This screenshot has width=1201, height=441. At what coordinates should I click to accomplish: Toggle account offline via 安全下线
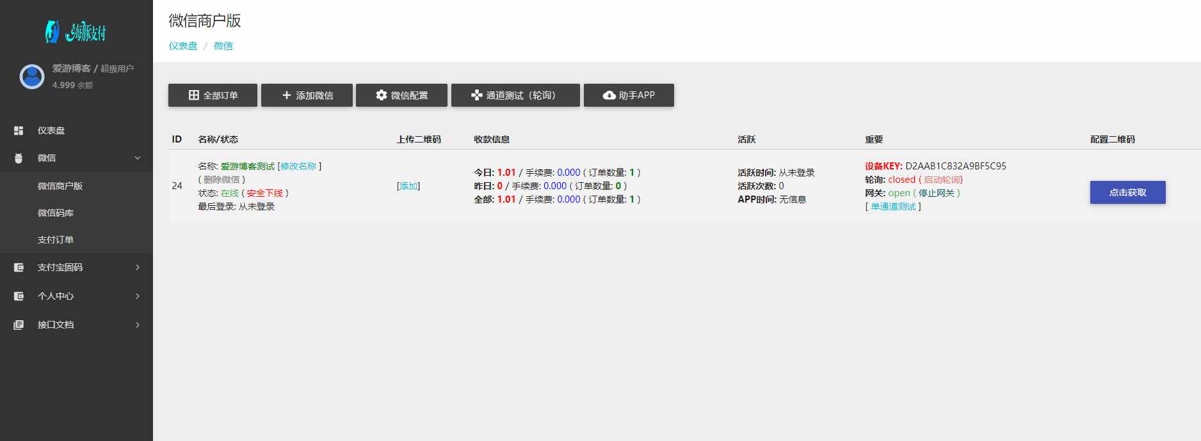(x=264, y=193)
